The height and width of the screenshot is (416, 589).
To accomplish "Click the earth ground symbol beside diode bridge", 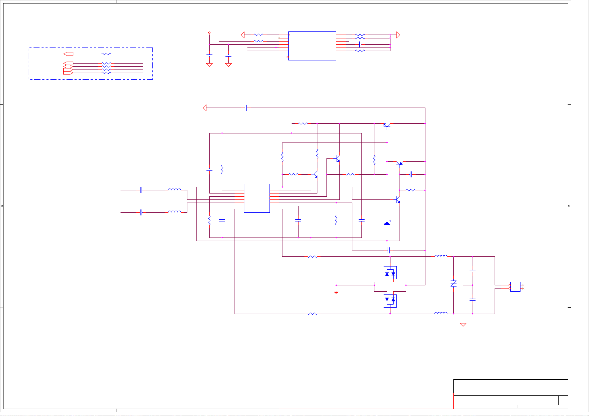I will [x=336, y=292].
